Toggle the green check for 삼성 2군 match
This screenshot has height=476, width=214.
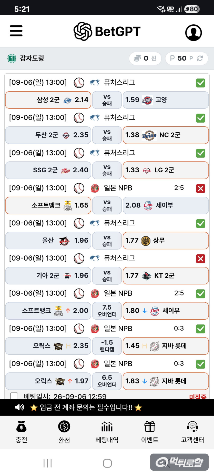point(201,83)
